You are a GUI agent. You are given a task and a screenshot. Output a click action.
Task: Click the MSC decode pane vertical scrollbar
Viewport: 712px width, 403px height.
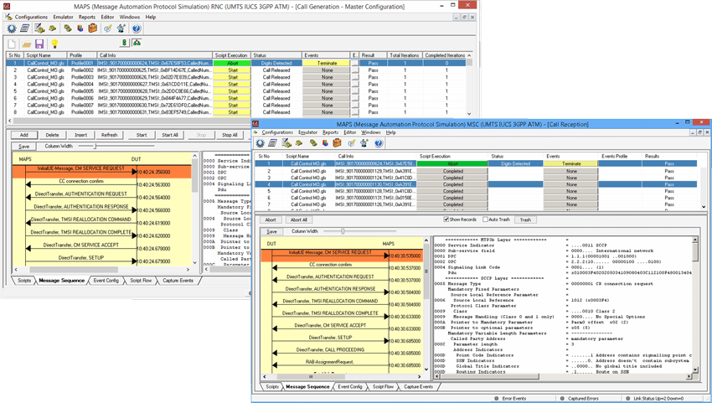click(695, 305)
